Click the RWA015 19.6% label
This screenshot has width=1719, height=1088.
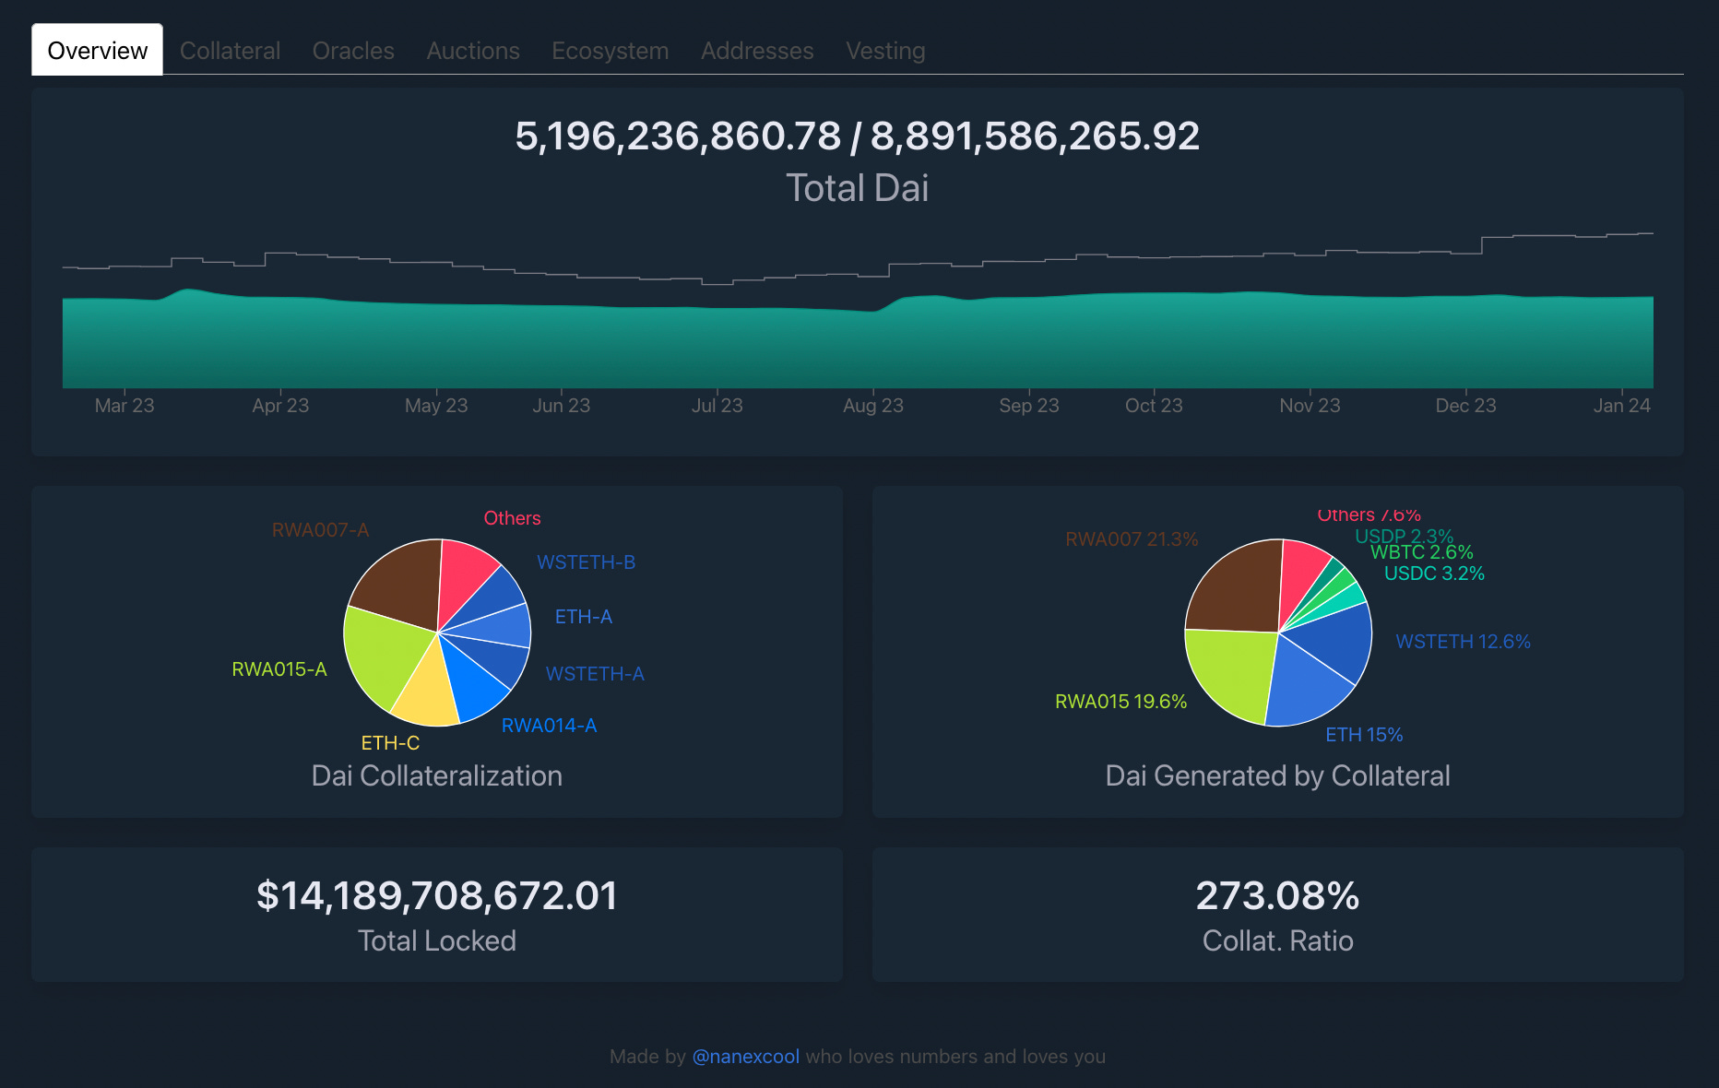coord(1120,702)
